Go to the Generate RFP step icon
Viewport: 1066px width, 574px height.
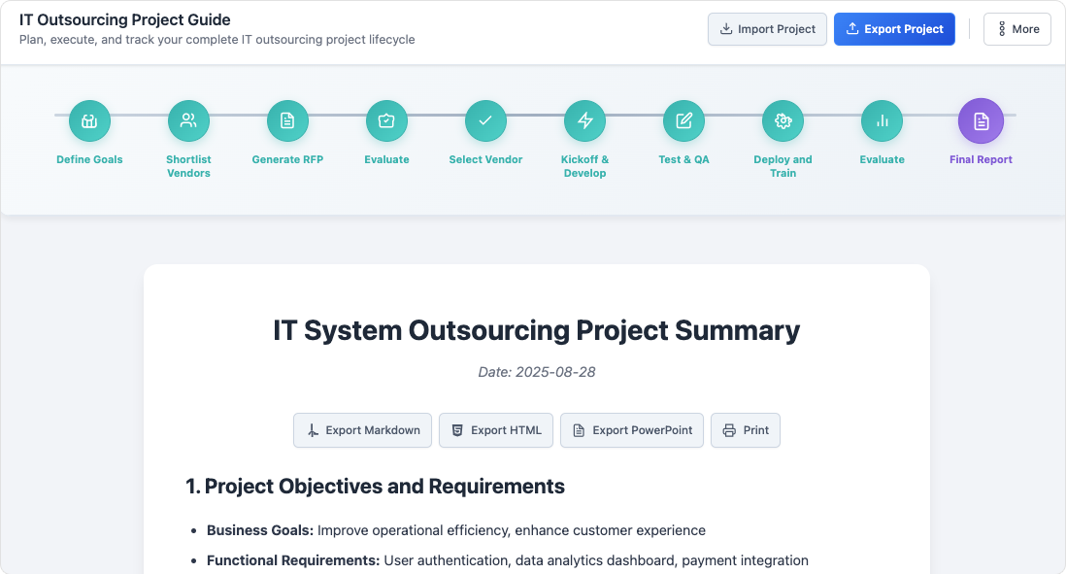click(x=287, y=121)
